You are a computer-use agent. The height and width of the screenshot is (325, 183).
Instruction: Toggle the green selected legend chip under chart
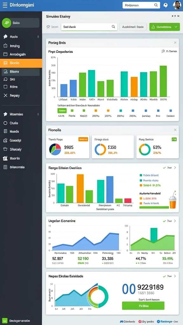(62, 111)
